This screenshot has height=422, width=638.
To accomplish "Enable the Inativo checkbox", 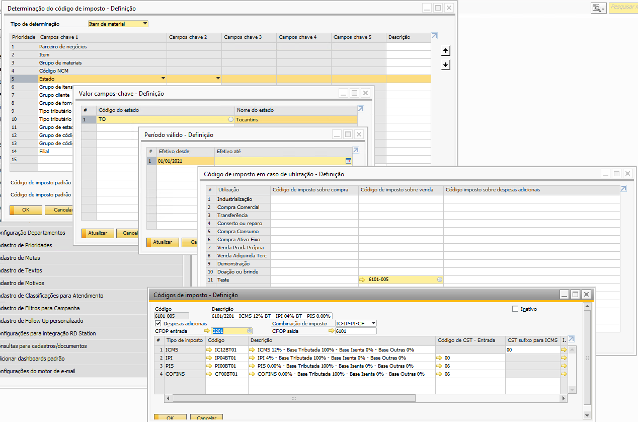I will (x=515, y=309).
